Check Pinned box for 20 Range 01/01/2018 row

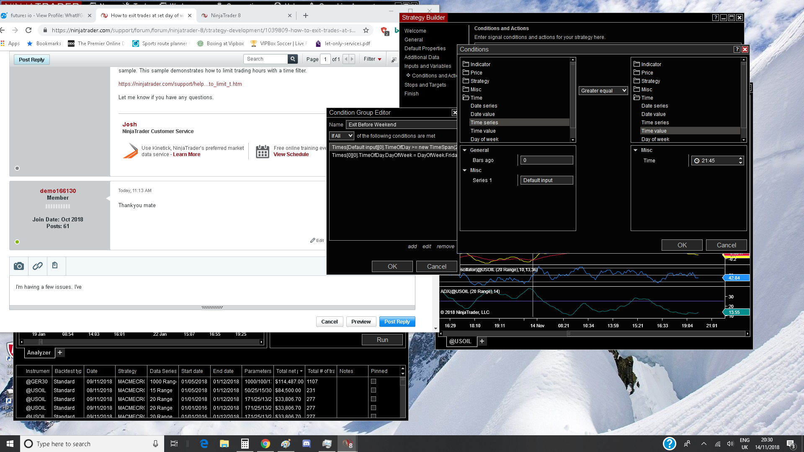[x=374, y=399]
